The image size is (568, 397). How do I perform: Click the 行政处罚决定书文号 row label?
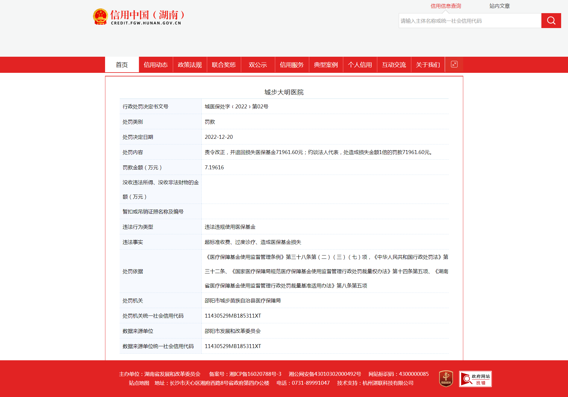coord(145,107)
